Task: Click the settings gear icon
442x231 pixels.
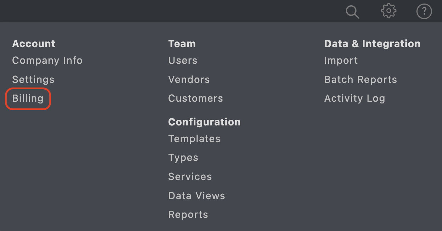Action: (x=388, y=11)
